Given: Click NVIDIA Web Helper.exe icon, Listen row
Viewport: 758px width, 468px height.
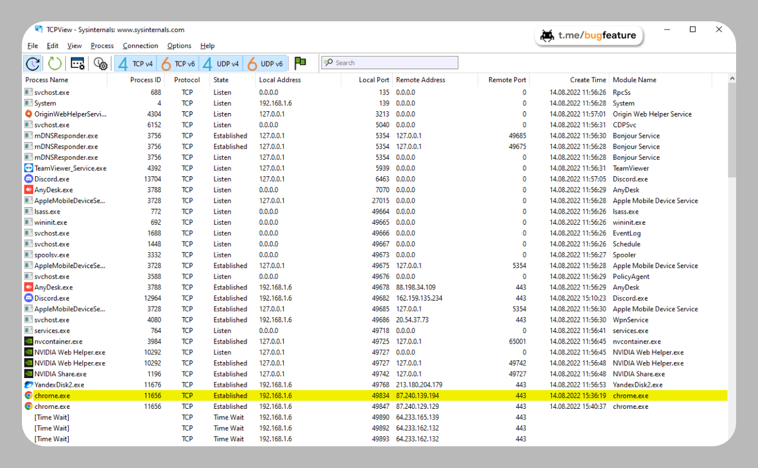Looking at the screenshot, I should [28, 353].
